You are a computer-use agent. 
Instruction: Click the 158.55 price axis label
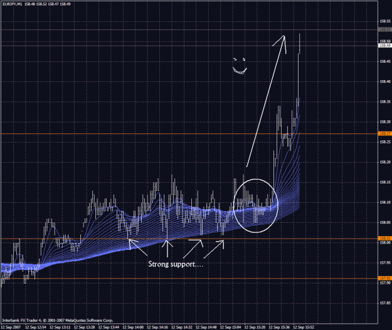(x=385, y=21)
